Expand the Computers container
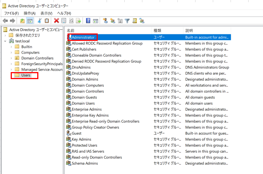Image resolution: width=263 pixels, height=174 pixels. pyautogui.click(x=11, y=53)
